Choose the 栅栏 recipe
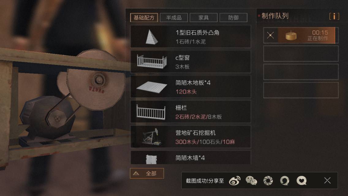The width and height of the screenshot is (348, 196). click(x=191, y=111)
